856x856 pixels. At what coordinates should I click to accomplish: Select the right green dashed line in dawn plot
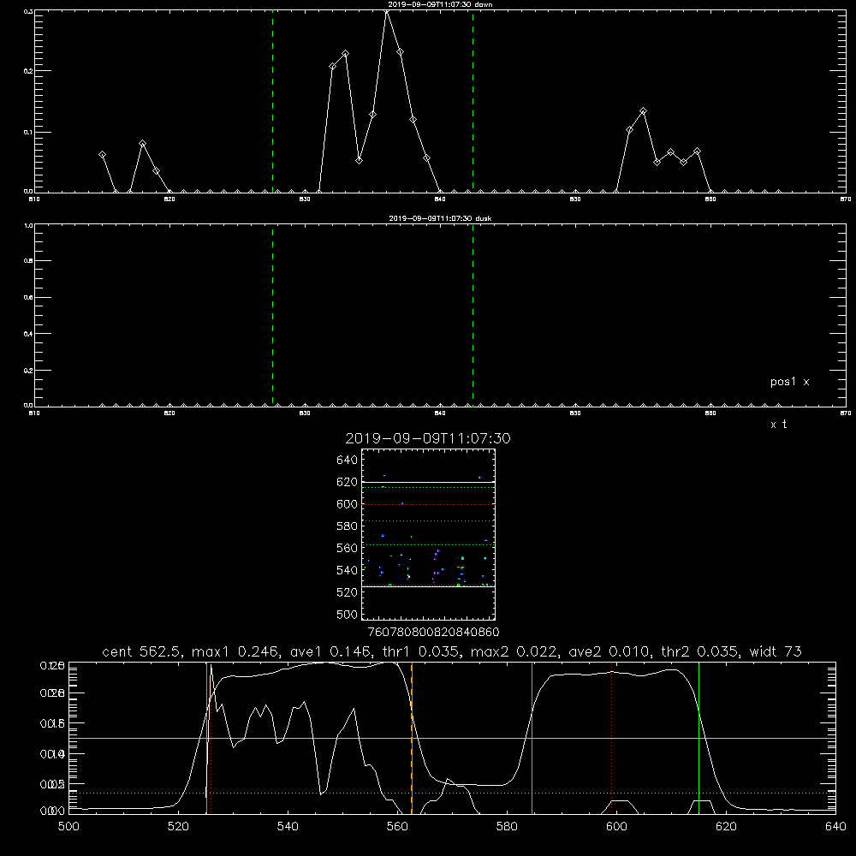tap(473, 101)
